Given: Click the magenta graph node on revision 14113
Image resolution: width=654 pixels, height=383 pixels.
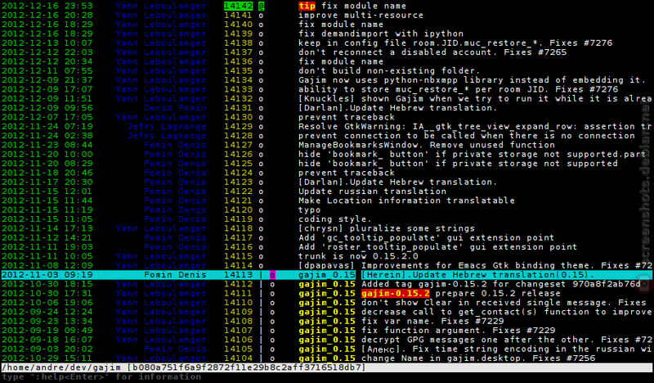Looking at the screenshot, I should point(272,275).
